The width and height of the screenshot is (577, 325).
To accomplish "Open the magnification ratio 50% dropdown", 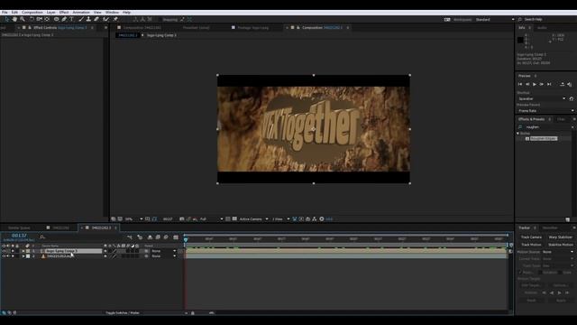I will 134,218.
